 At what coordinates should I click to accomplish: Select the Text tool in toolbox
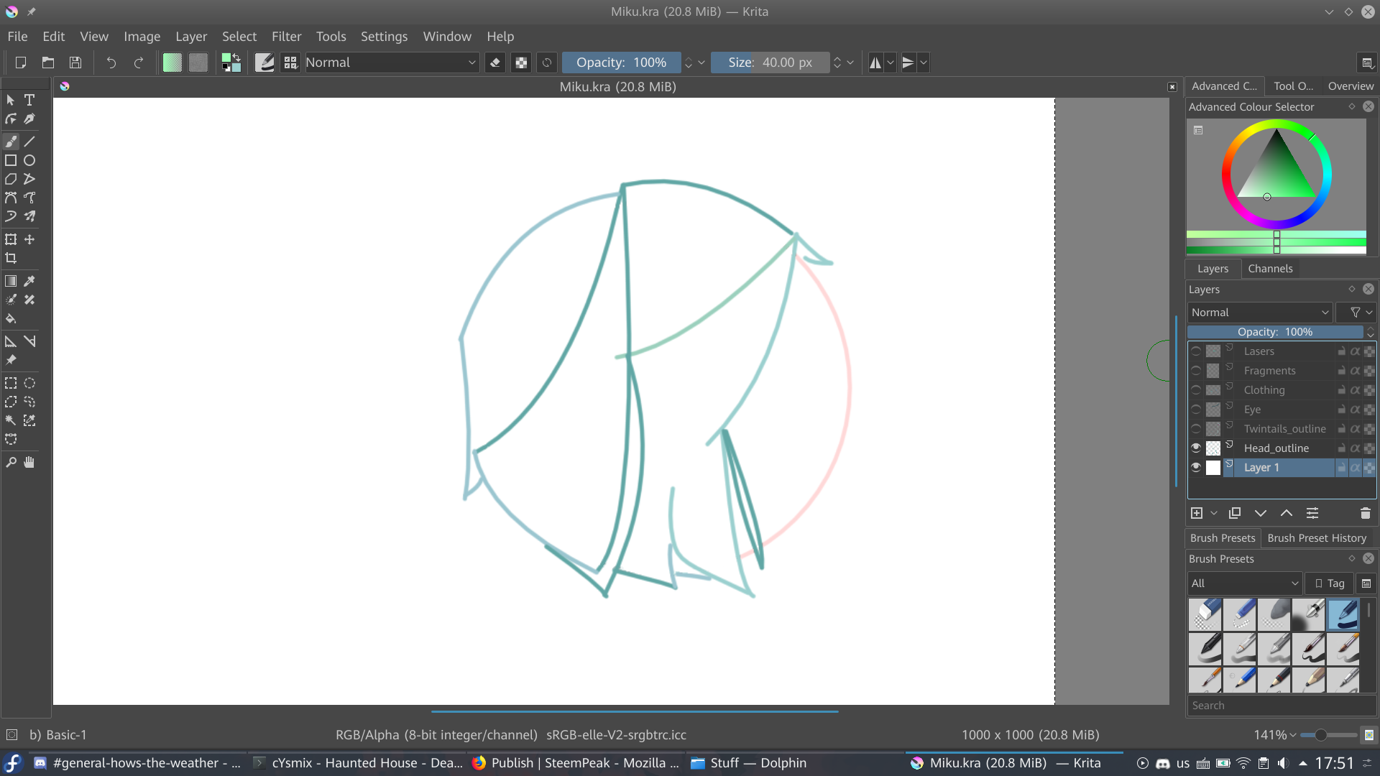29,100
